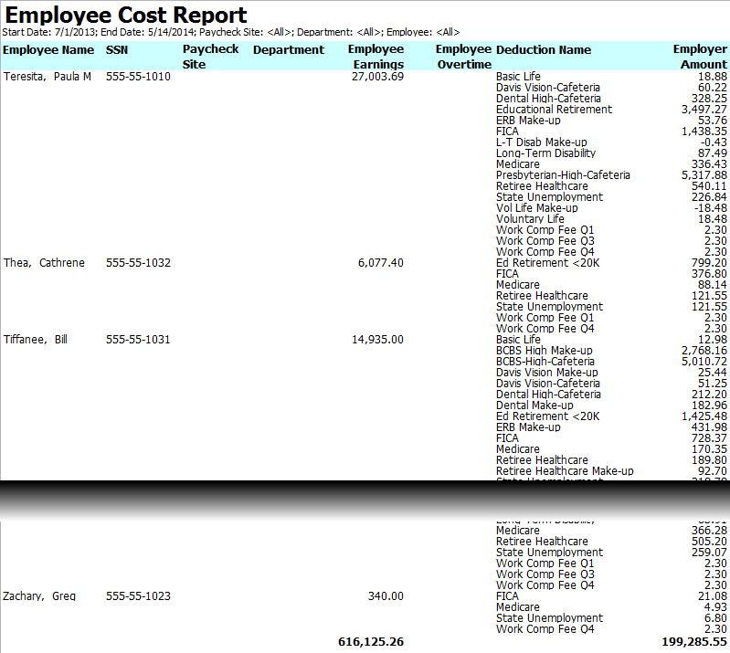Click SSN 555-55-1023
The height and width of the screenshot is (653, 730).
click(138, 596)
